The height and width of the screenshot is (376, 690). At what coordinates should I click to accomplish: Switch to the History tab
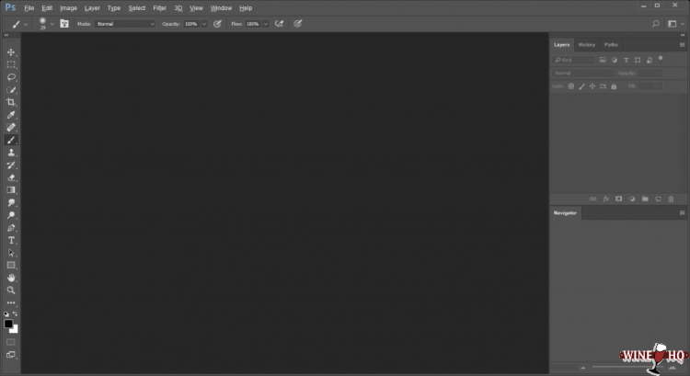[x=586, y=44]
